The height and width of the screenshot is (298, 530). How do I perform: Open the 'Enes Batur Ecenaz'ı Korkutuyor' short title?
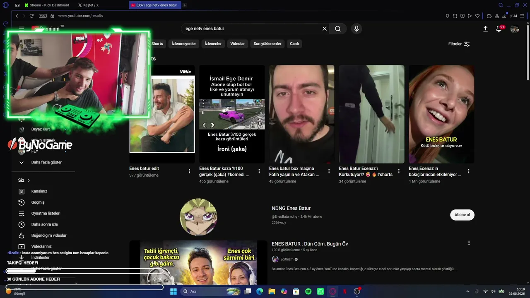coord(366,171)
